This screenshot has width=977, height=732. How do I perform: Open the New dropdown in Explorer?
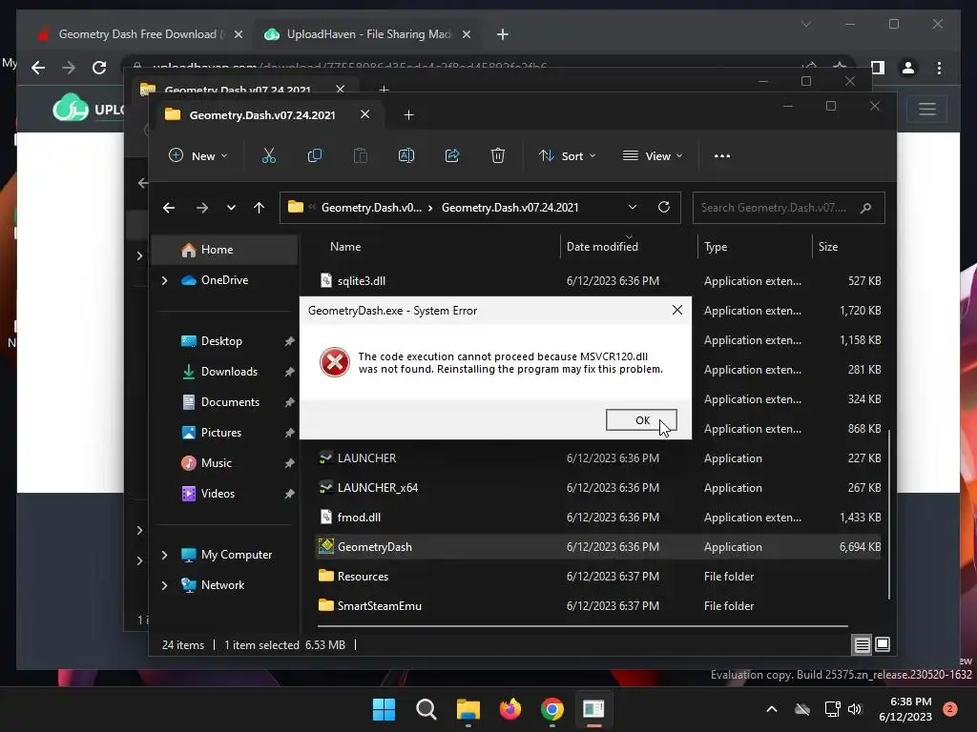click(x=198, y=155)
